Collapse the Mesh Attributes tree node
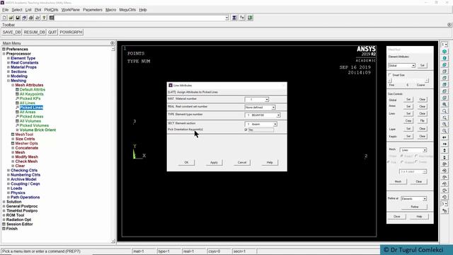 coord(13,85)
